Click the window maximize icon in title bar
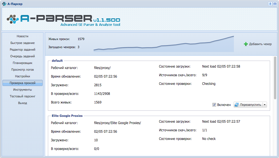This screenshot has height=158, width=279. coord(275,4)
